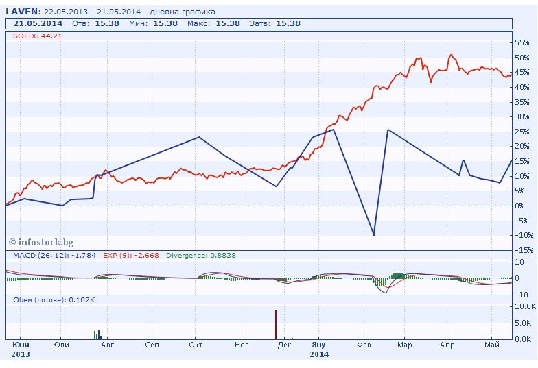Click the Затв: 15.38 close value
This screenshot has width=538, height=368.
275,23
